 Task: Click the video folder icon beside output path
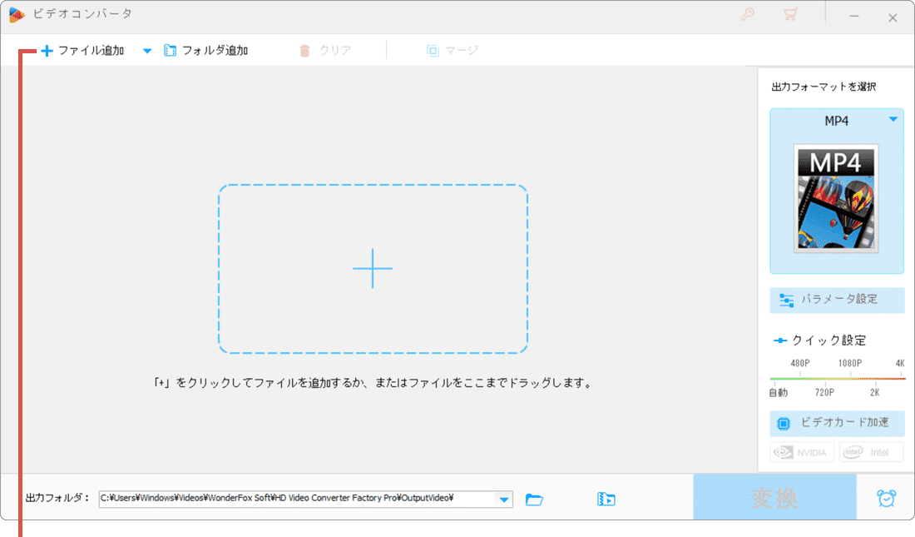[x=606, y=500]
